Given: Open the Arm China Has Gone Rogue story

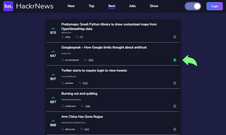Looking at the screenshot, I should (x=82, y=117).
